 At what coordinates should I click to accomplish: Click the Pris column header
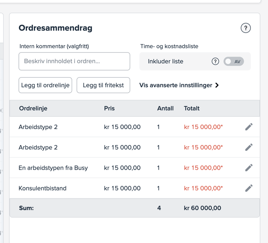point(109,108)
